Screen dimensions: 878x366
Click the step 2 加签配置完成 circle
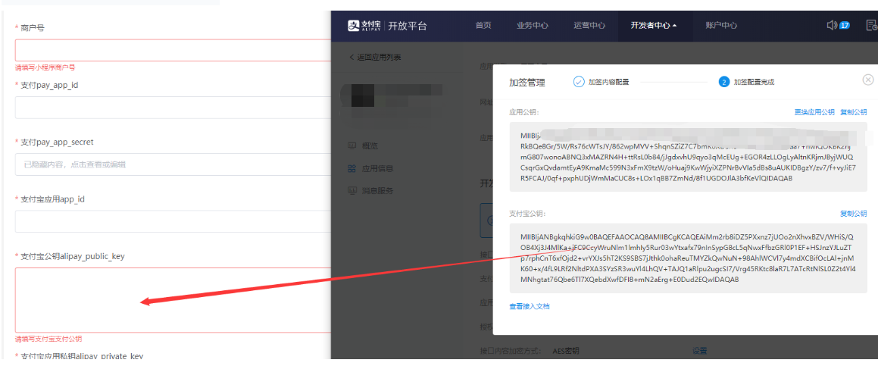pyautogui.click(x=724, y=82)
